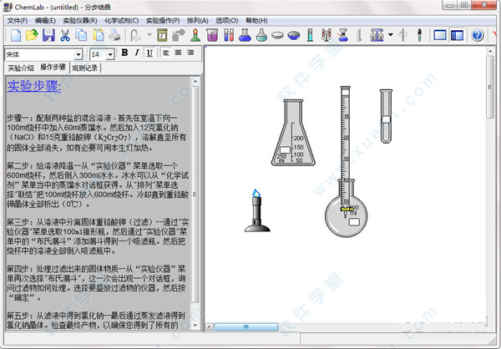Open the 宋体 font dropdown
The image size is (501, 349).
[78, 54]
